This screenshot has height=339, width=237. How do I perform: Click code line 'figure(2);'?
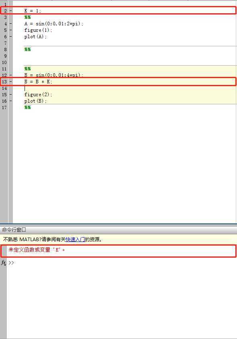click(38, 95)
